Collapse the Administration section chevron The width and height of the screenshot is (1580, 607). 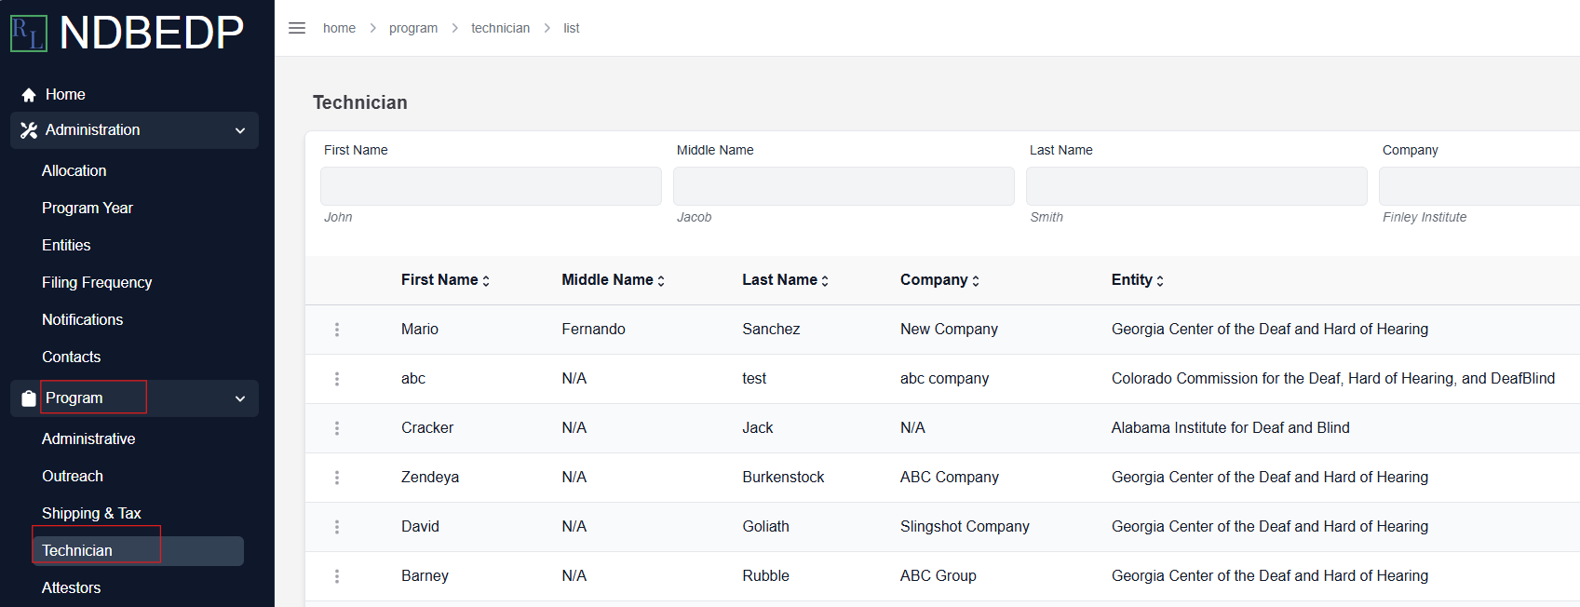[x=240, y=130]
